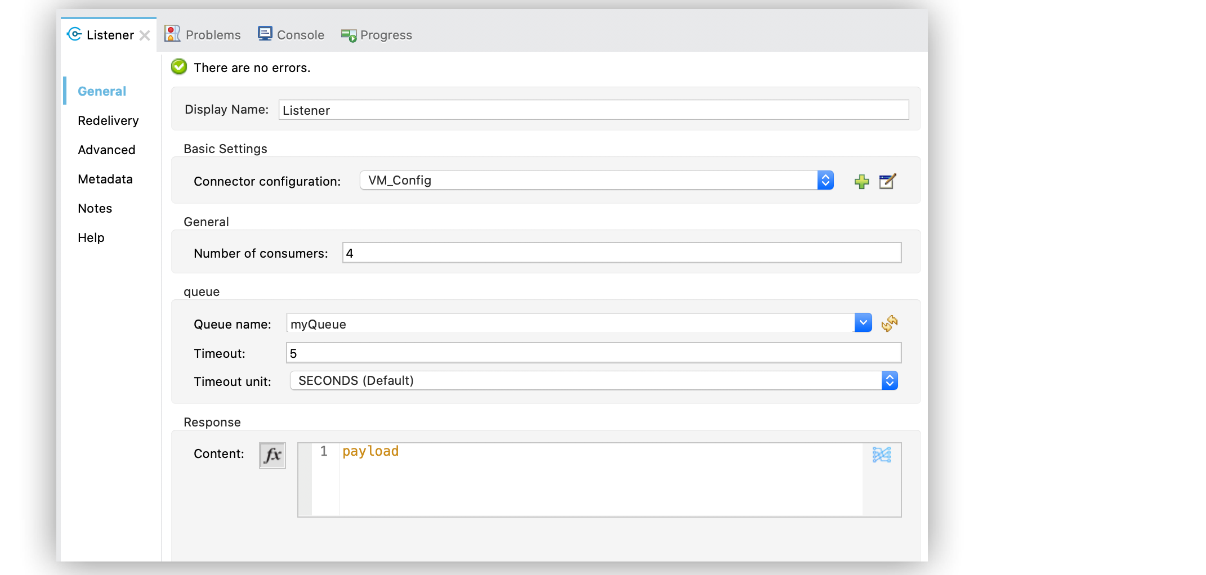The height and width of the screenshot is (575, 1206).
Task: Open the Redelivery settings section
Action: tap(108, 120)
